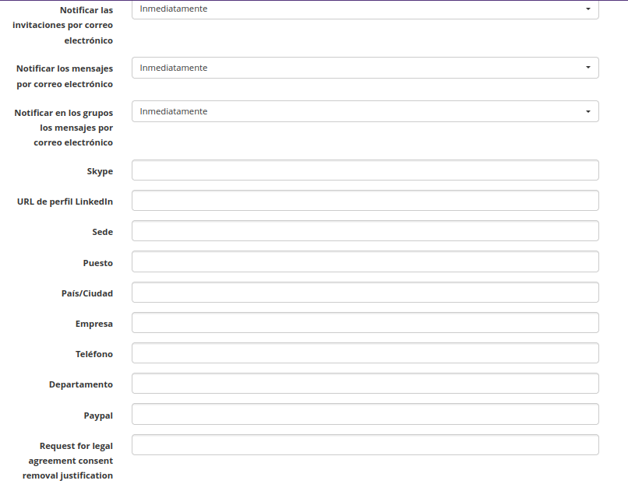Open the group messages notification dropdown

click(365, 111)
